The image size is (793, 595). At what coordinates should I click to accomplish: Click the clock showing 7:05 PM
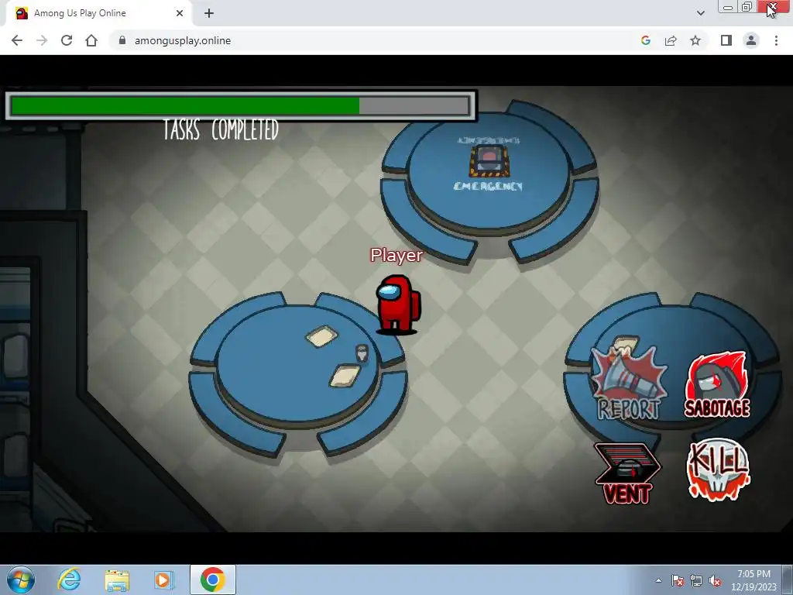click(x=754, y=580)
